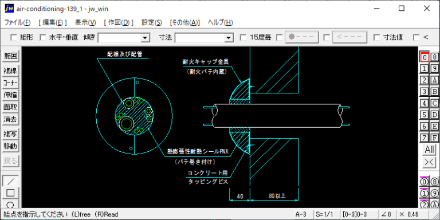
Task: Click the 傾き angle input field
Action: [120, 38]
